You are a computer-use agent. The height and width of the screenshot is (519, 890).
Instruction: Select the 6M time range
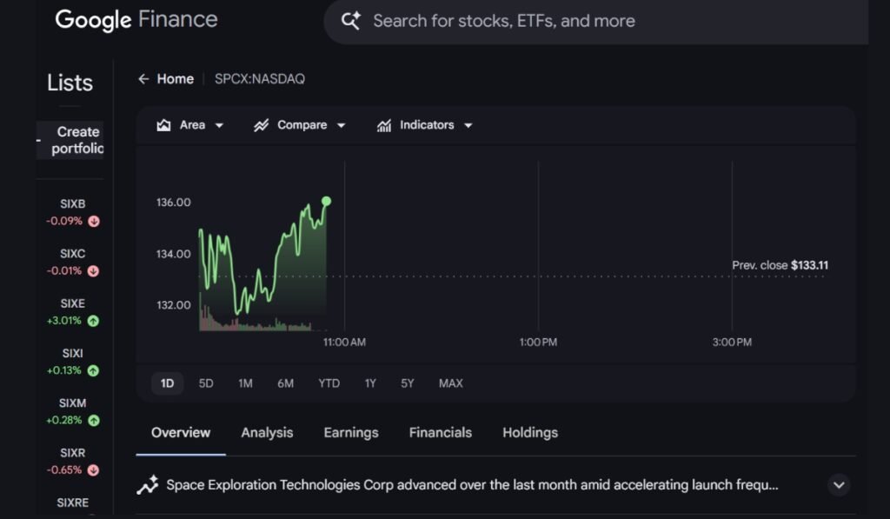(285, 383)
